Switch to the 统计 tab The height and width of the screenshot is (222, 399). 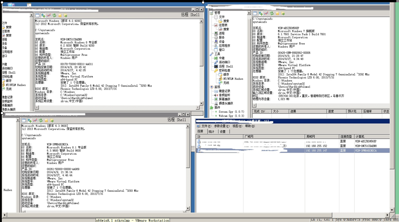point(211,132)
